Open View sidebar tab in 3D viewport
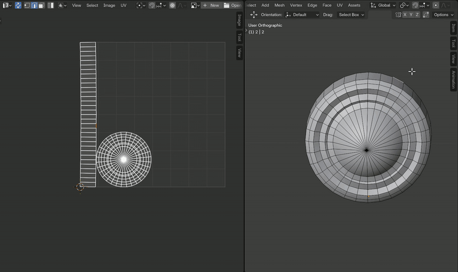The height and width of the screenshot is (272, 458). click(453, 59)
